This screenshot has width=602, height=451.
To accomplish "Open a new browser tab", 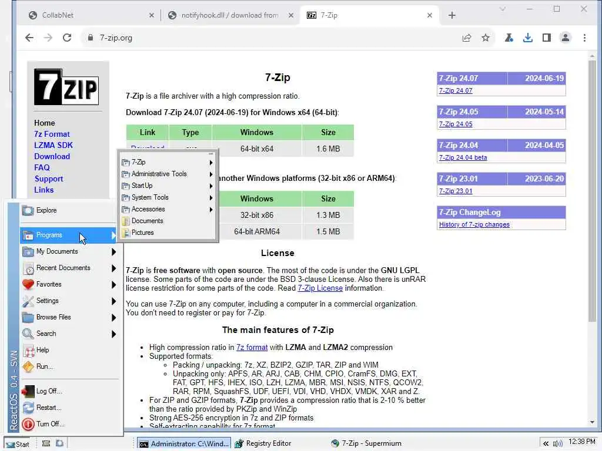I will 452,15.
